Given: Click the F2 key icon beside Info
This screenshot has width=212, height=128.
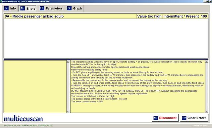Looking at the screenshot, I should tap(6, 8).
